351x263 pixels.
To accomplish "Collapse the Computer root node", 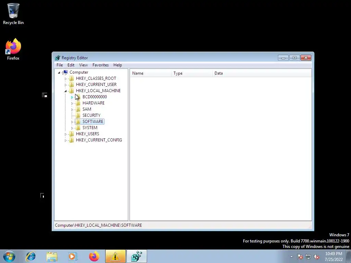I will (x=59, y=73).
